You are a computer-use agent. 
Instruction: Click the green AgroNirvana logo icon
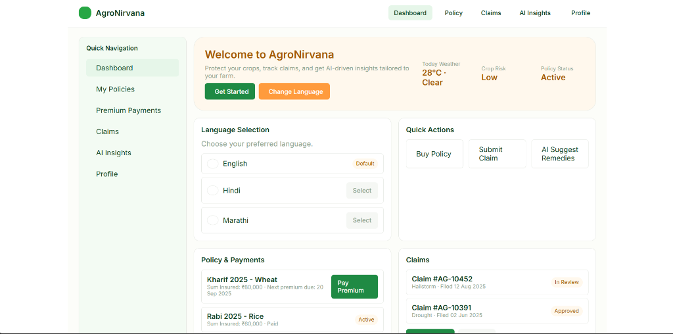point(85,13)
